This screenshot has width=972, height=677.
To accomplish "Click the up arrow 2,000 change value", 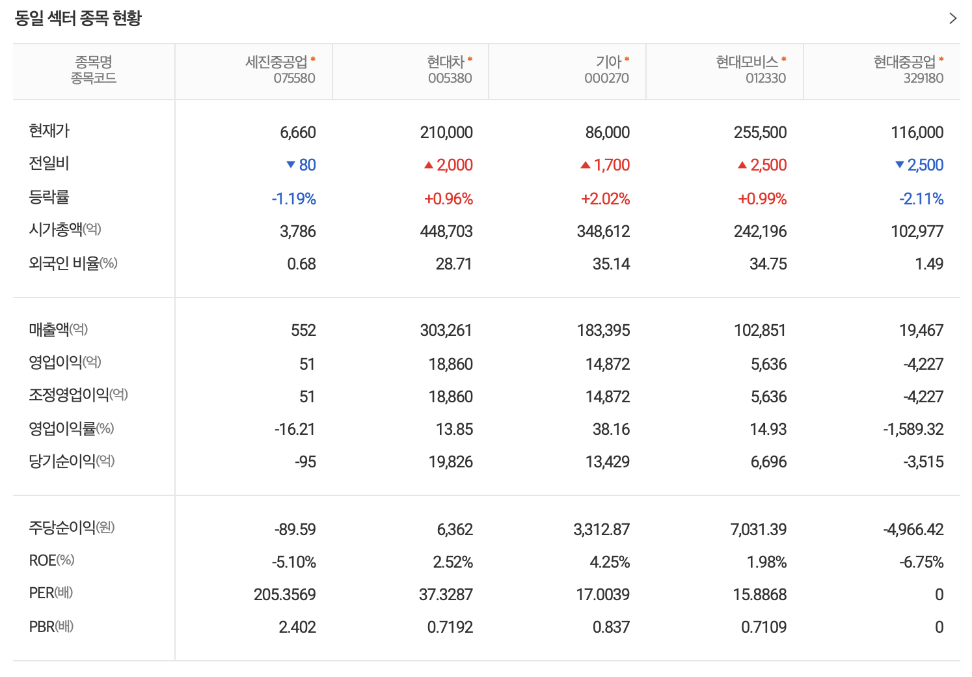I will pos(448,165).
